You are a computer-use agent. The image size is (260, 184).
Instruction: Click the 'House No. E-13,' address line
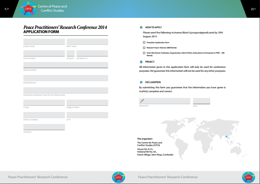point(145,149)
